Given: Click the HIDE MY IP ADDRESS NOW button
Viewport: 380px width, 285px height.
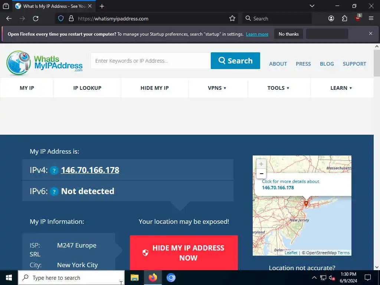Looking at the screenshot, I should [x=184, y=252].
